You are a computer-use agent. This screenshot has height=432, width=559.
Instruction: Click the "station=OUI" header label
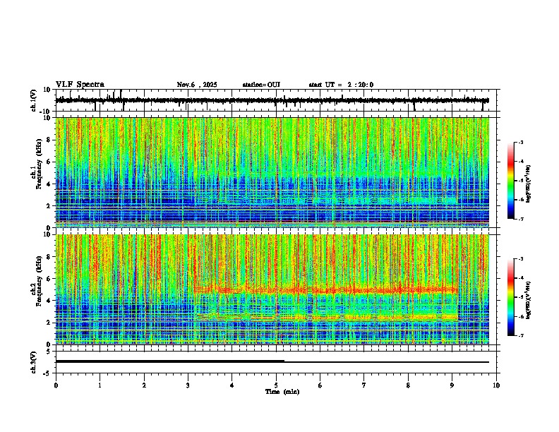261,85
